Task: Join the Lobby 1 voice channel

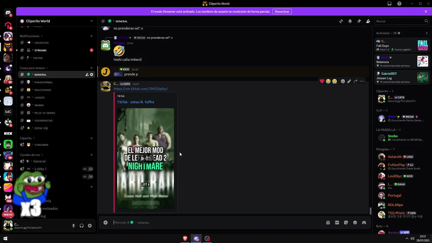Action: [x=57, y=169]
